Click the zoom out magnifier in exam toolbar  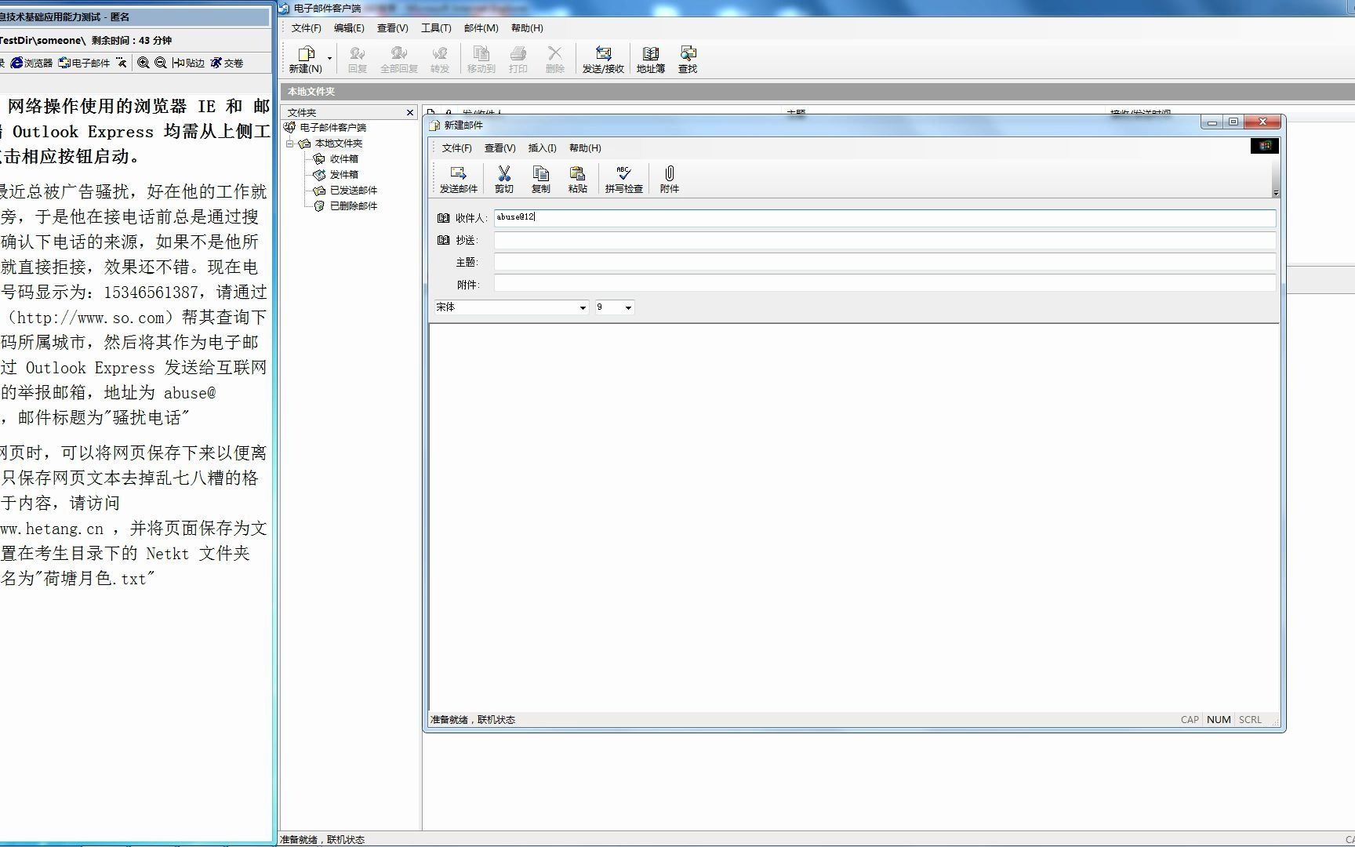point(161,63)
